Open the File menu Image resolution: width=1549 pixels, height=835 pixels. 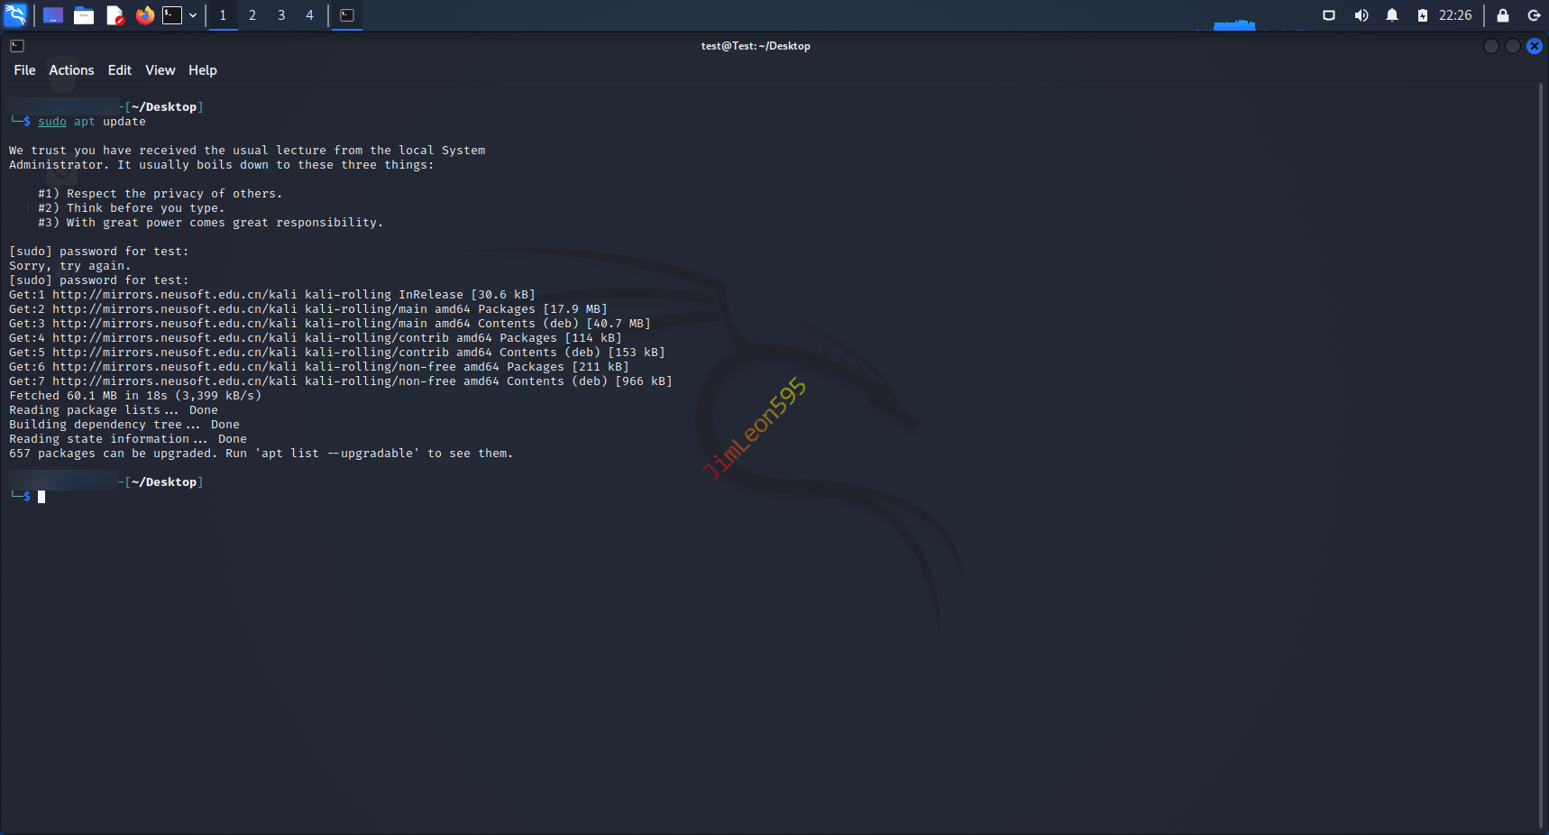(x=24, y=70)
